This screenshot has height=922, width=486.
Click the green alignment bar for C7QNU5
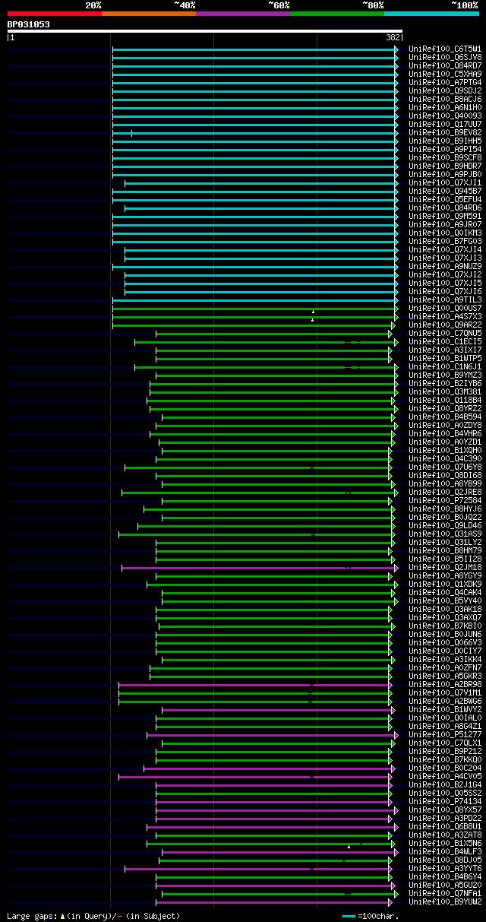[274, 333]
